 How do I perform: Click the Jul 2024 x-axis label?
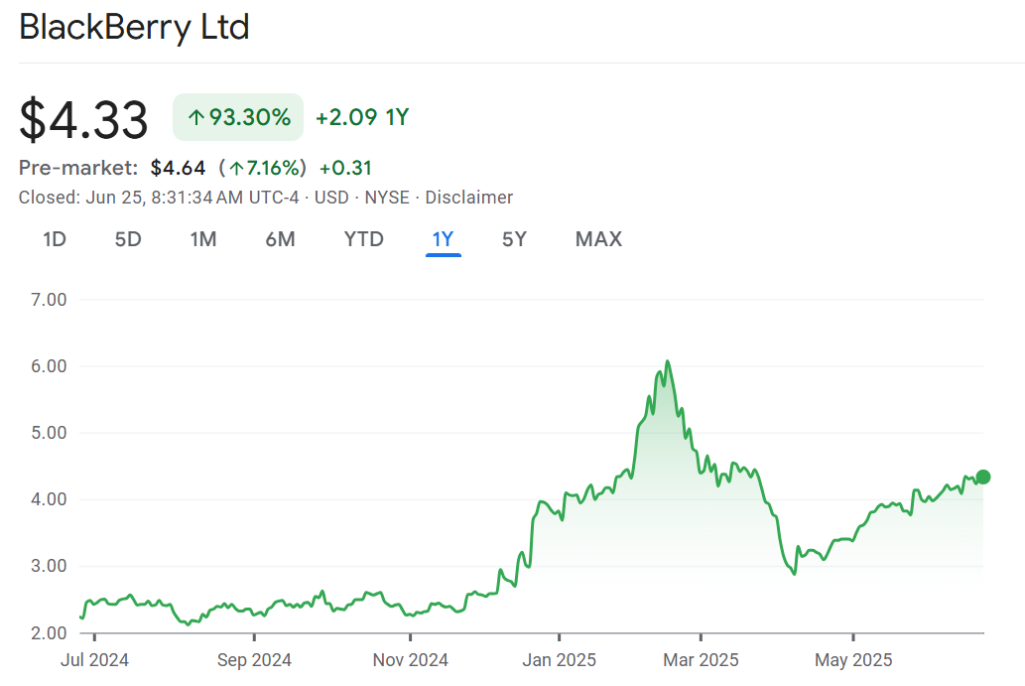(95, 660)
